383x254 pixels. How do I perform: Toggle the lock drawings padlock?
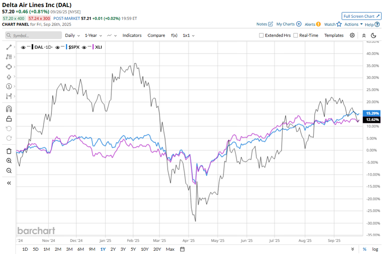pos(9,119)
